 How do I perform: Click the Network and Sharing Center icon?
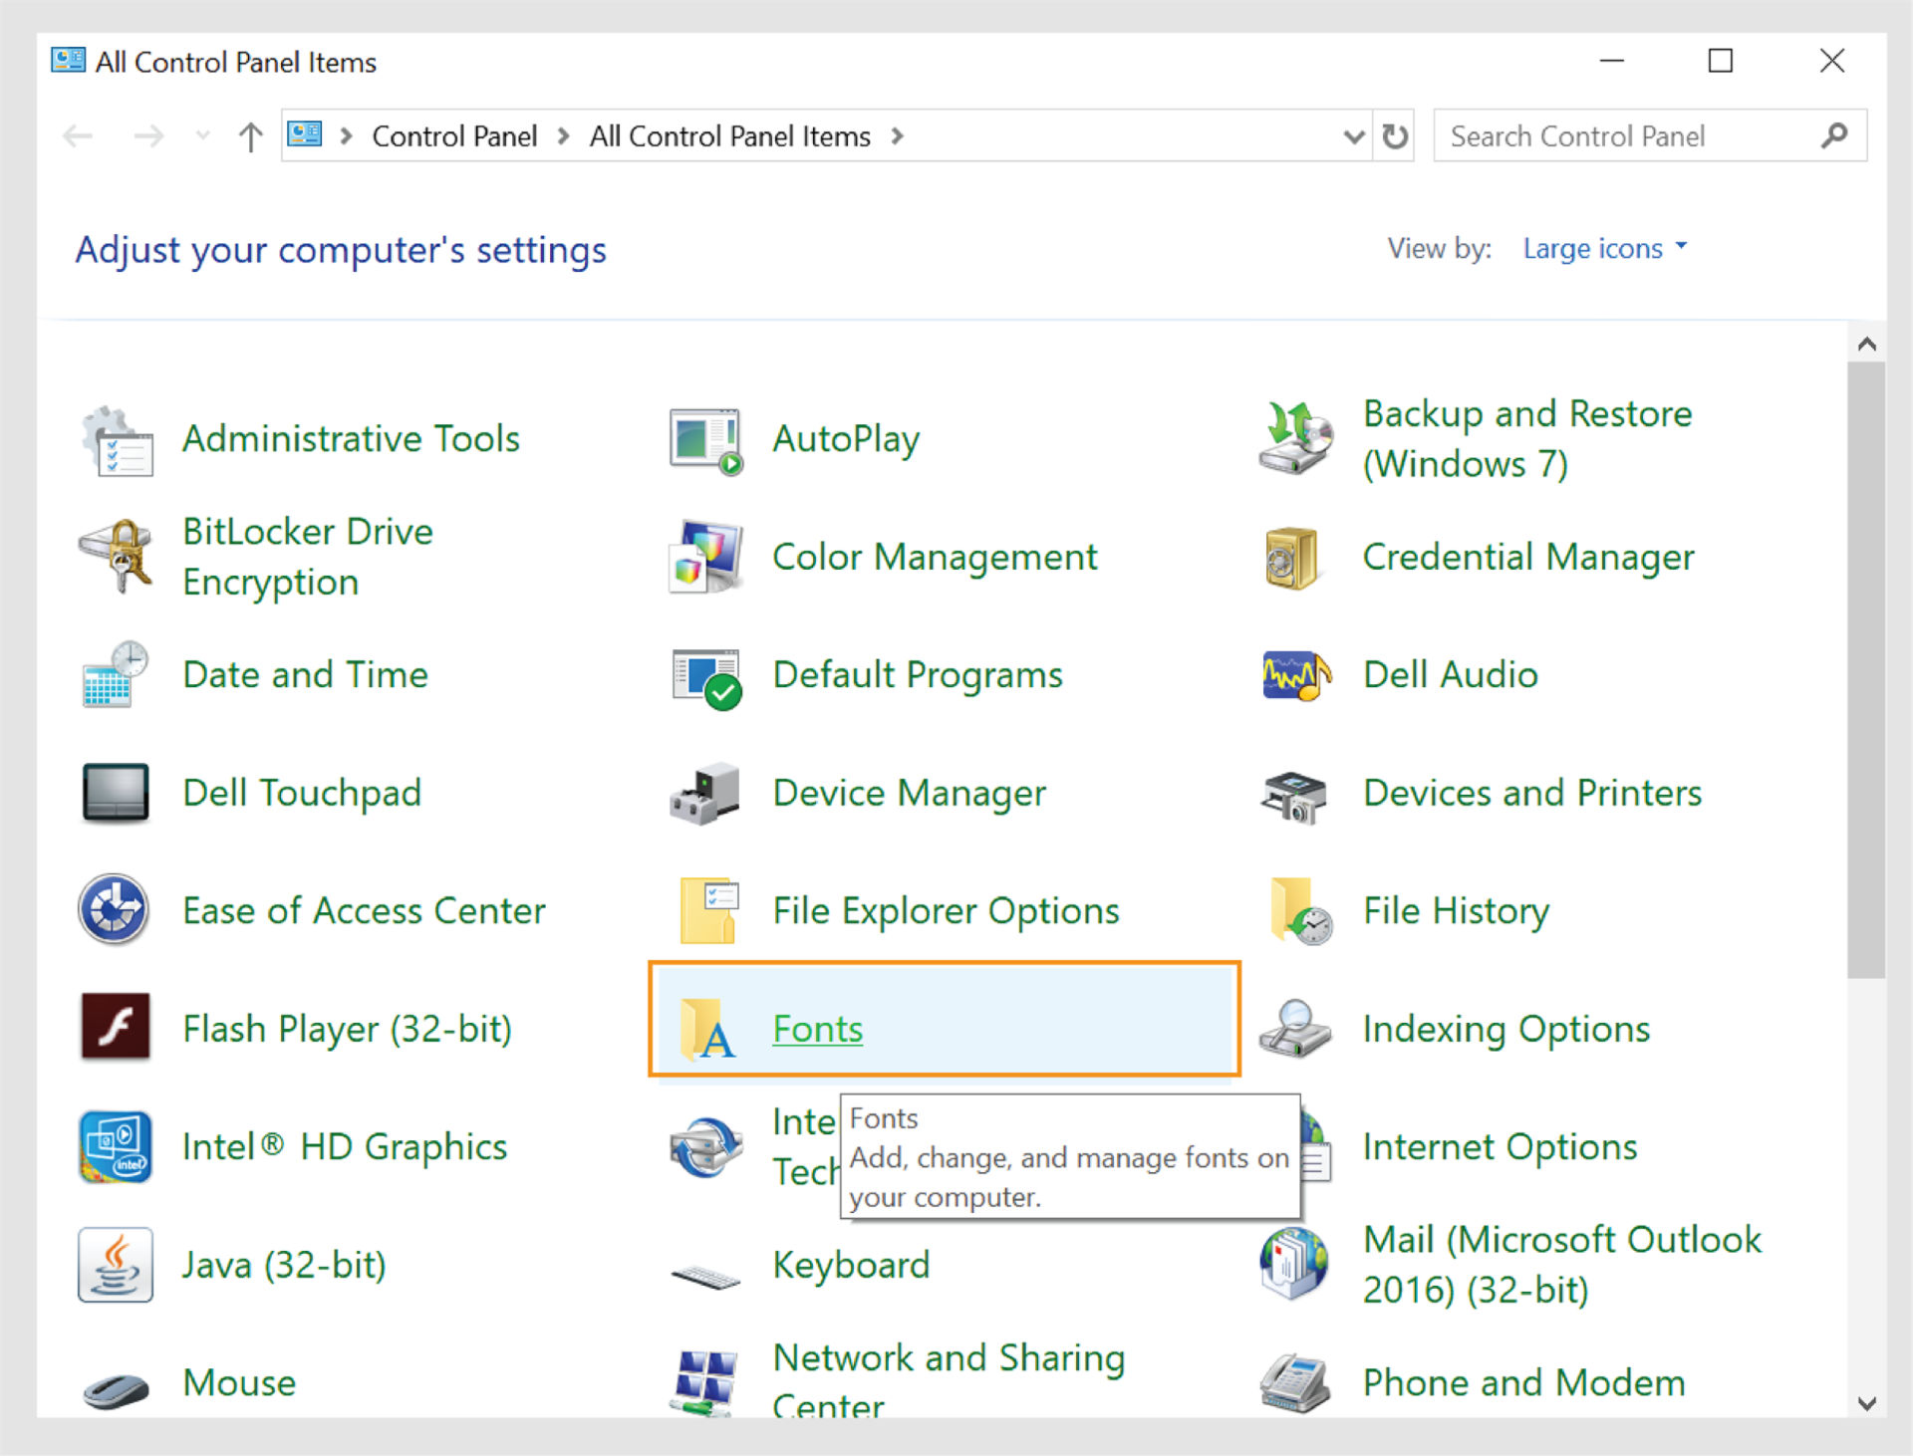click(705, 1383)
